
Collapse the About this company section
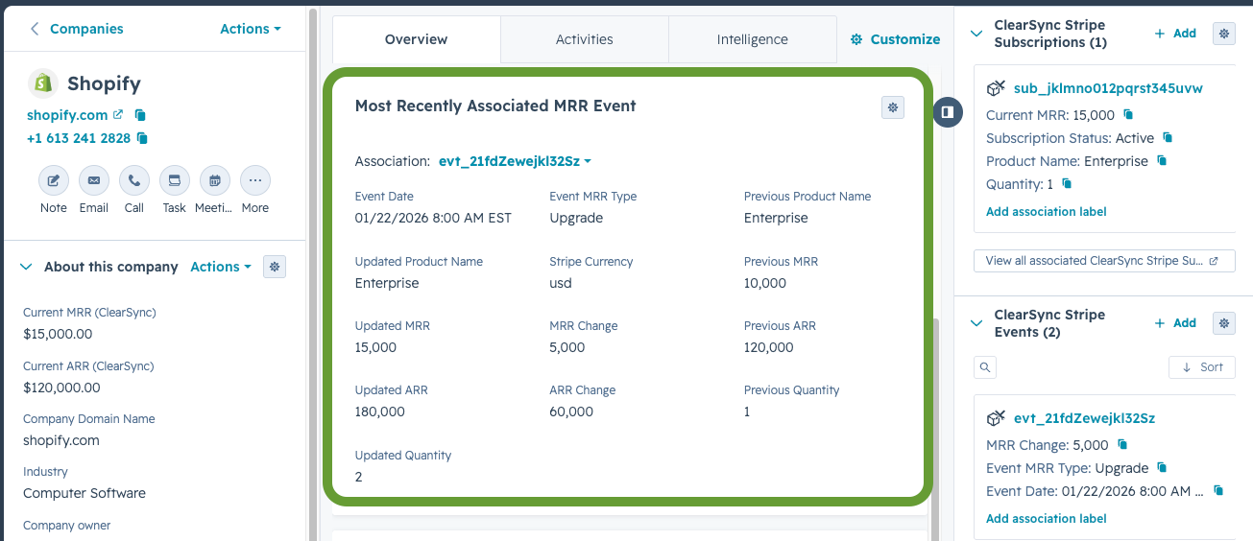[x=26, y=267]
